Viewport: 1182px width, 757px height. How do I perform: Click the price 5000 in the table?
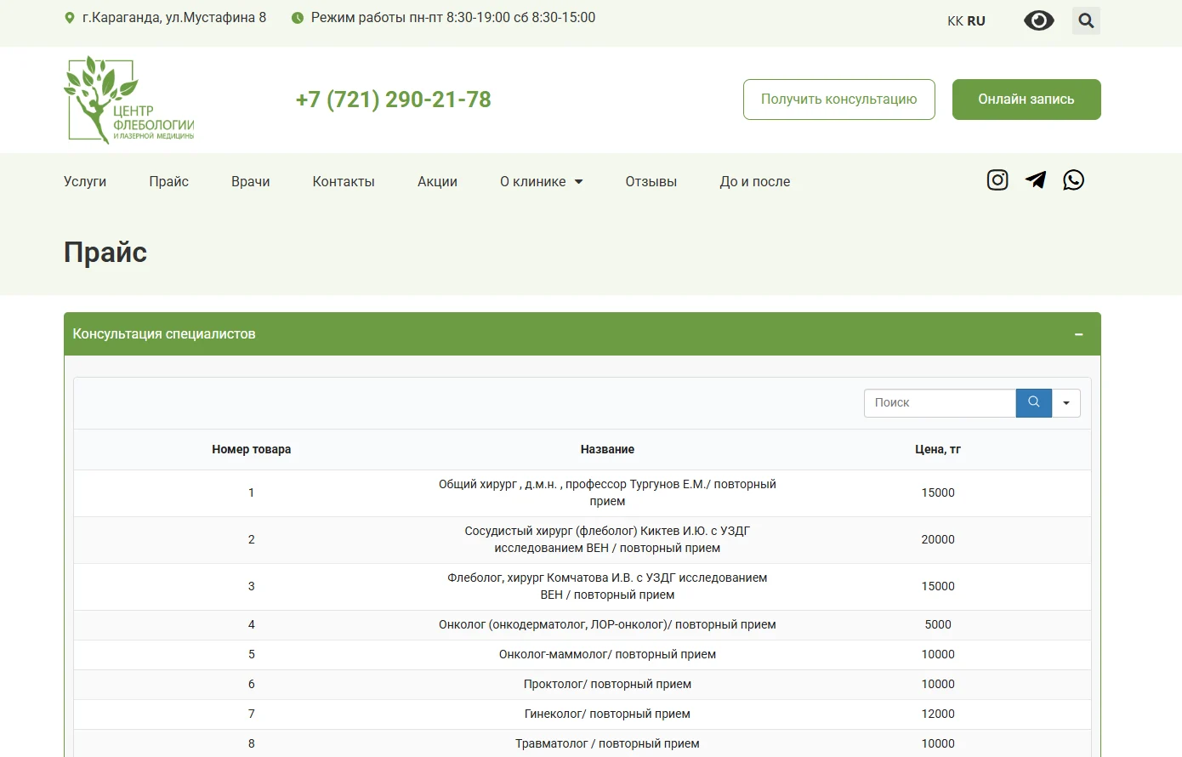coord(938,625)
